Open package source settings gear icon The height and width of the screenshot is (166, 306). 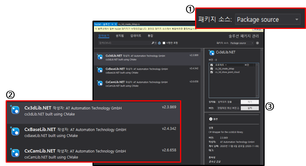coord(258,43)
